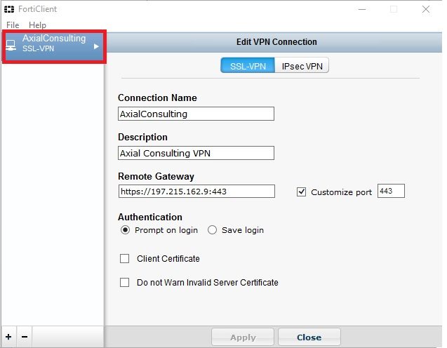Open the File menu
This screenshot has height=348, width=447.
(x=13, y=25)
